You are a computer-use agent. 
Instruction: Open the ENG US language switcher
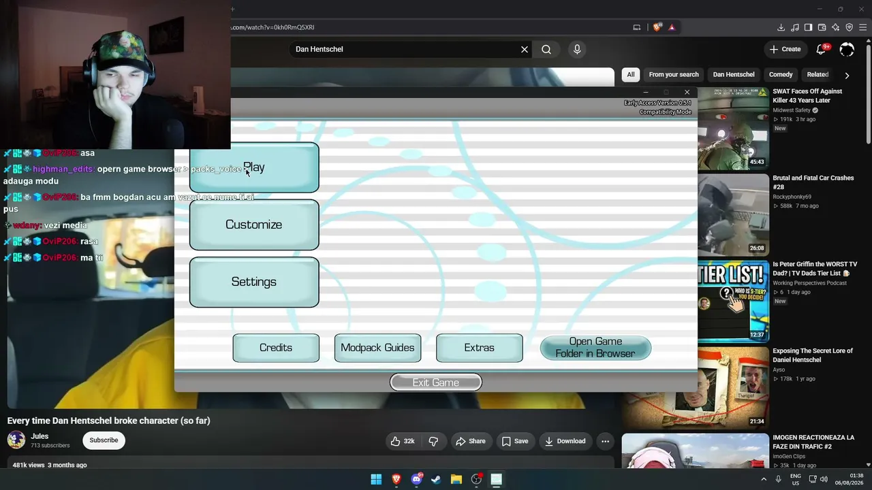click(795, 479)
